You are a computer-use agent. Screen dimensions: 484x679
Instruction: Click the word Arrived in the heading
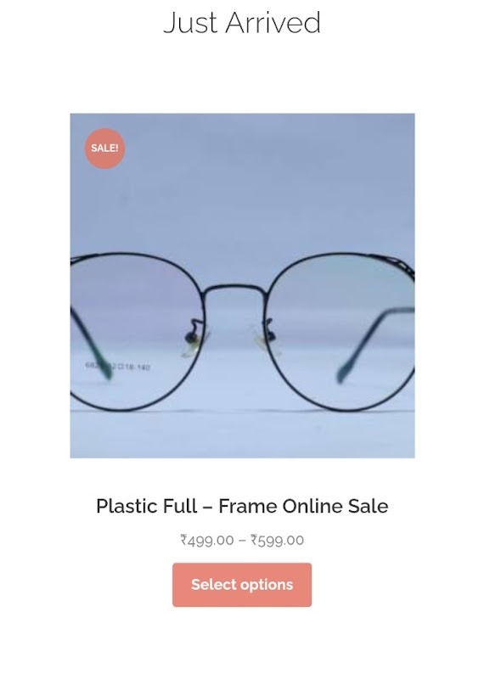pos(273,23)
